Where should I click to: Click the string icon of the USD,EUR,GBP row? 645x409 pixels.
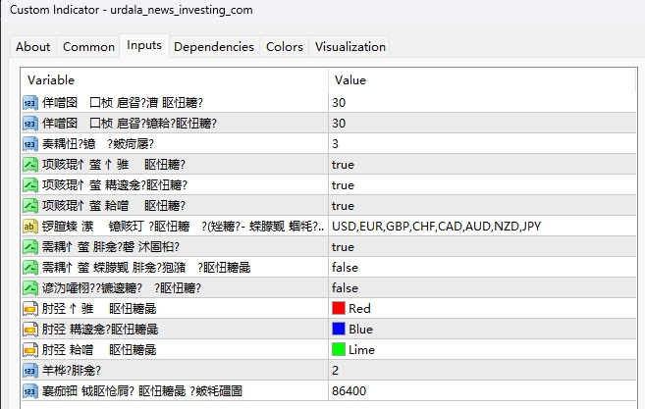(x=30, y=227)
